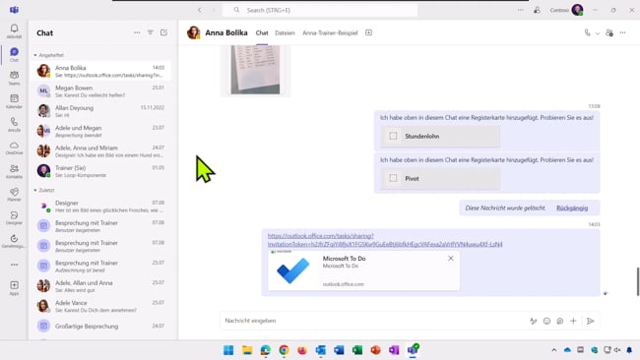Image resolution: width=640 pixels, height=360 pixels.
Task: Launch PowerPoint from taskbar
Action: [x=375, y=350]
